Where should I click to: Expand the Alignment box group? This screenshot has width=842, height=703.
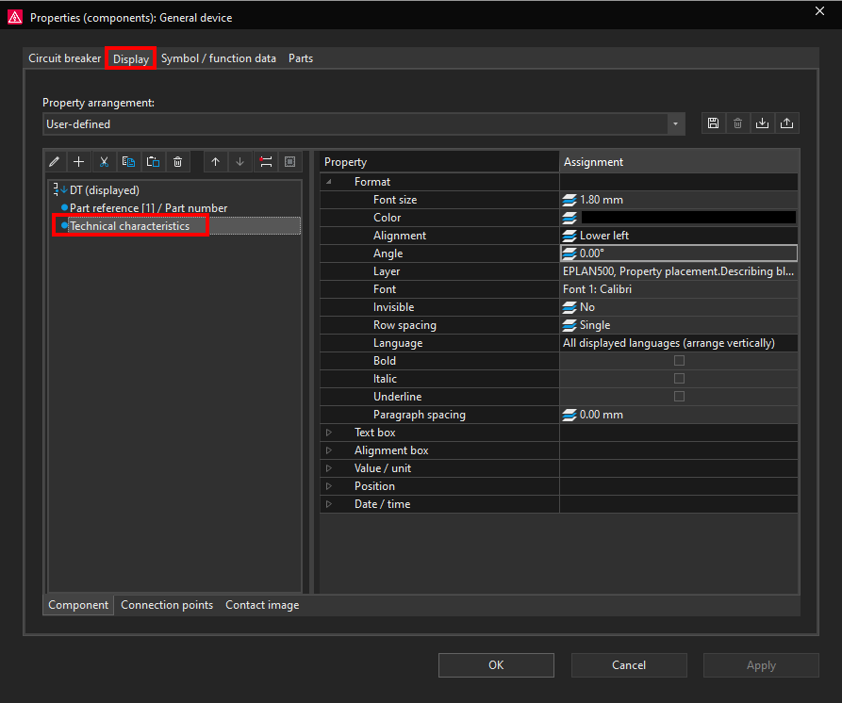click(329, 450)
